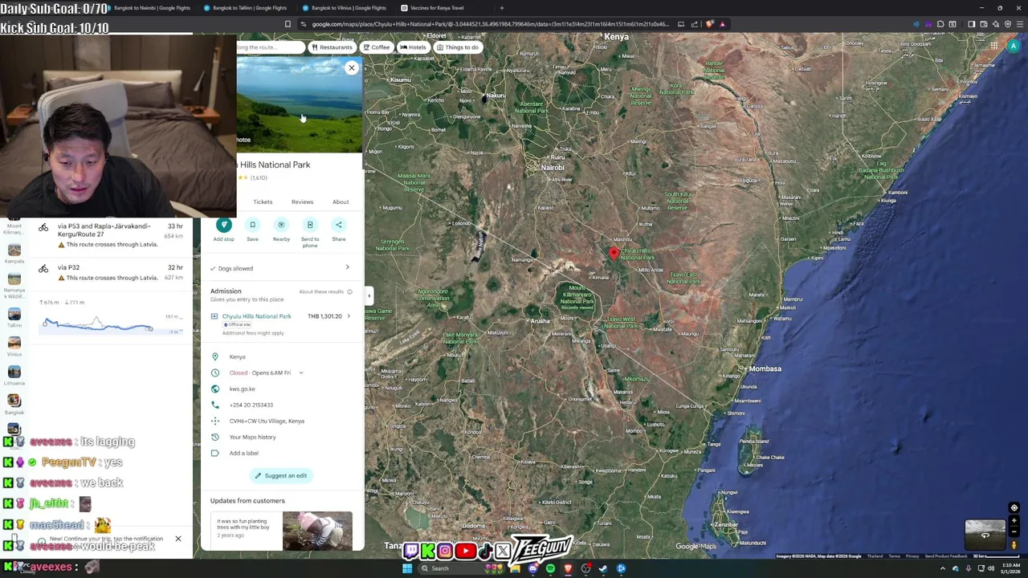Click the my location button on map
1028x578 pixels.
tap(1014, 507)
